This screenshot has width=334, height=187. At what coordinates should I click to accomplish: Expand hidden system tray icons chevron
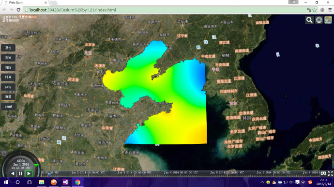[x=262, y=182]
